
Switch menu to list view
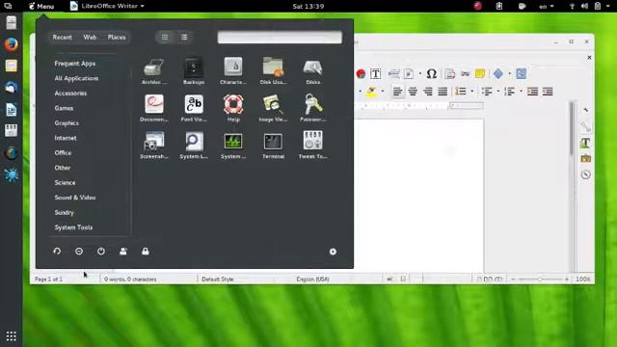184,38
